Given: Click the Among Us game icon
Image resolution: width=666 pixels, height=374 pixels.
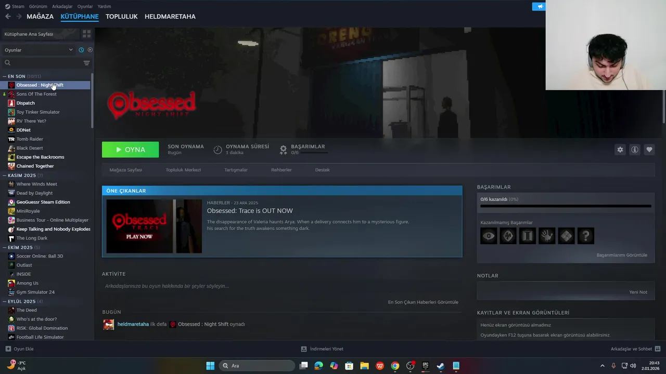Looking at the screenshot, I should pos(11,283).
